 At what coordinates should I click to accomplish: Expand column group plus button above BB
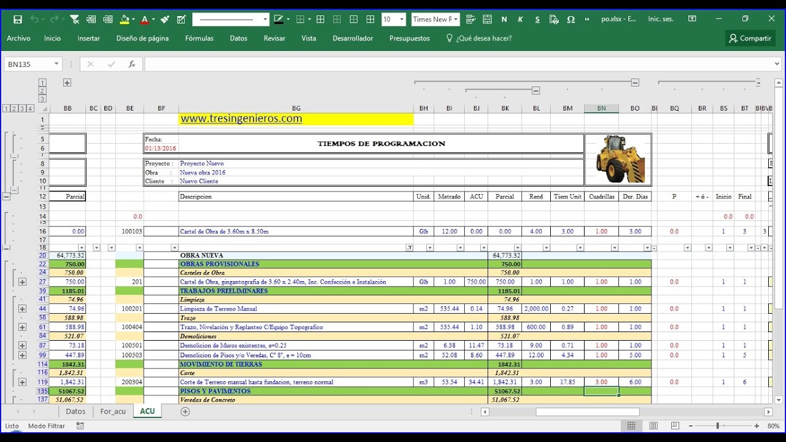coord(67,82)
